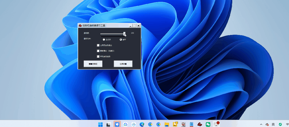
Task: Click the red car icon in title bar
Action: point(80,26)
